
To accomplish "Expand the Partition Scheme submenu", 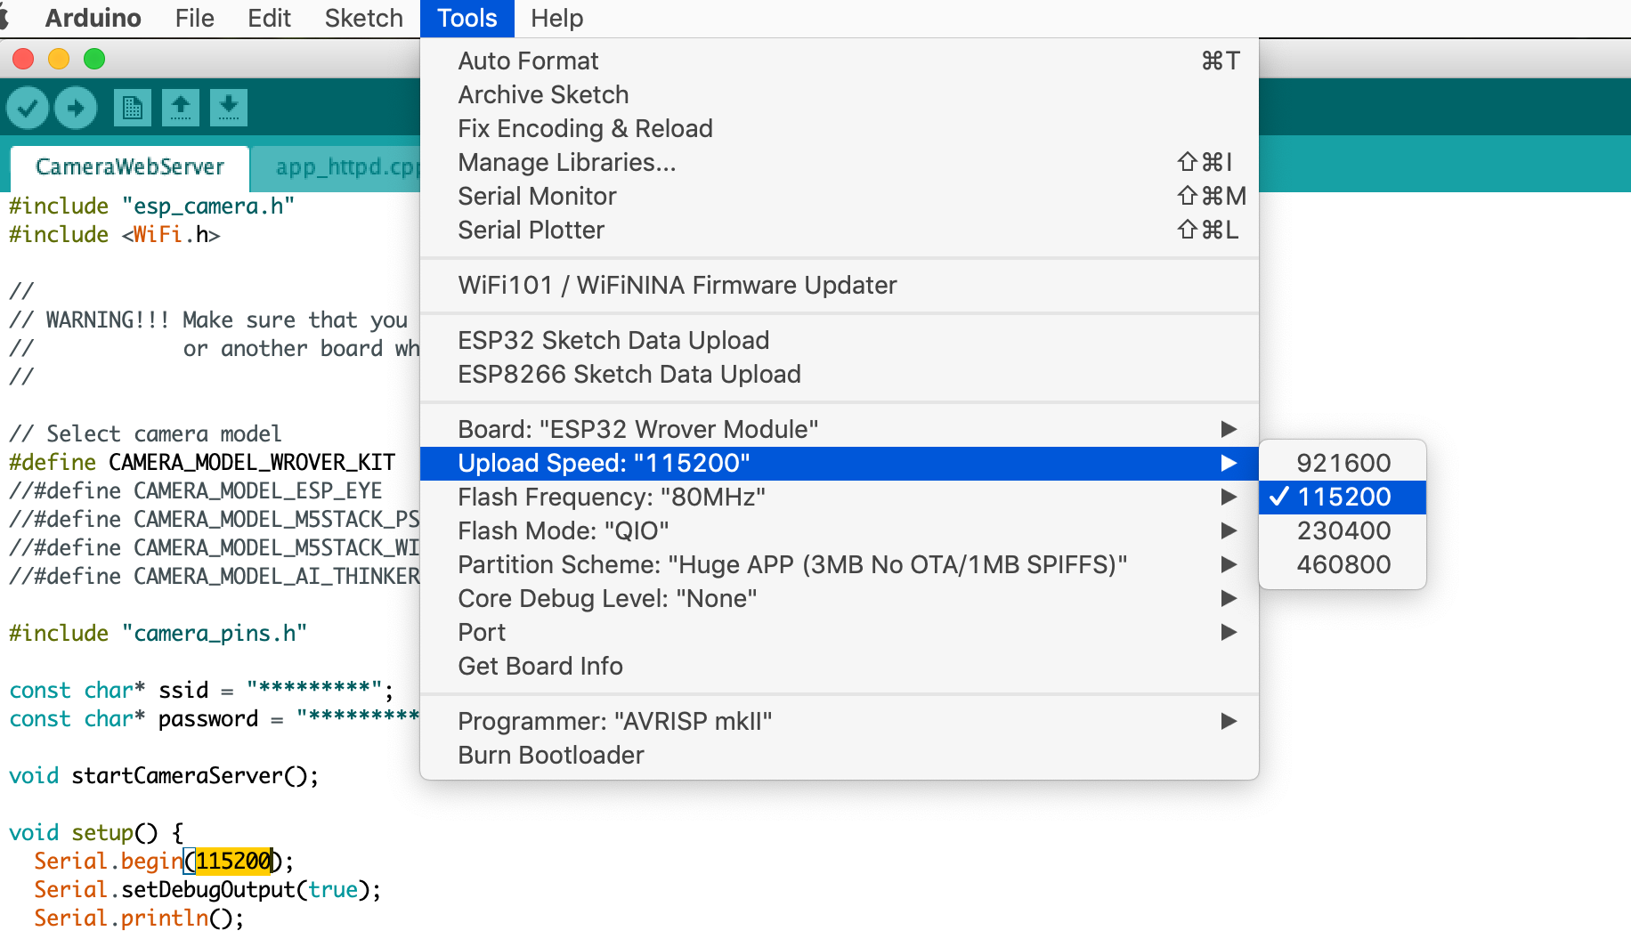I will click(x=839, y=564).
